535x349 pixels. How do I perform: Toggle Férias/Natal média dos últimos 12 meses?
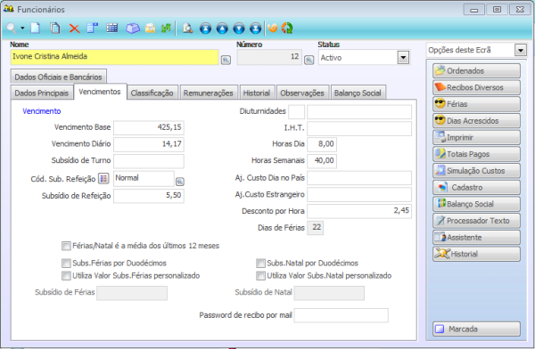click(x=66, y=246)
